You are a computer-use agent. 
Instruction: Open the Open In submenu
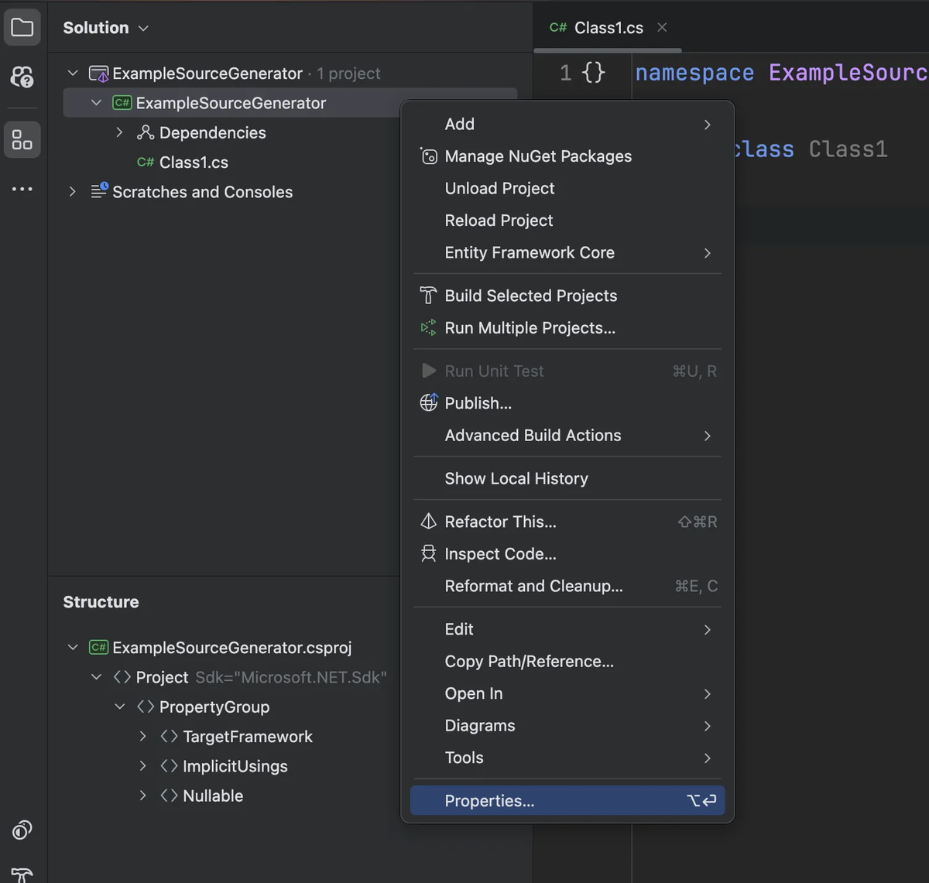(x=567, y=693)
